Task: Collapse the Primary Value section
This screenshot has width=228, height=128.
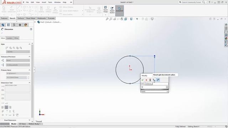Action: click(x=30, y=70)
